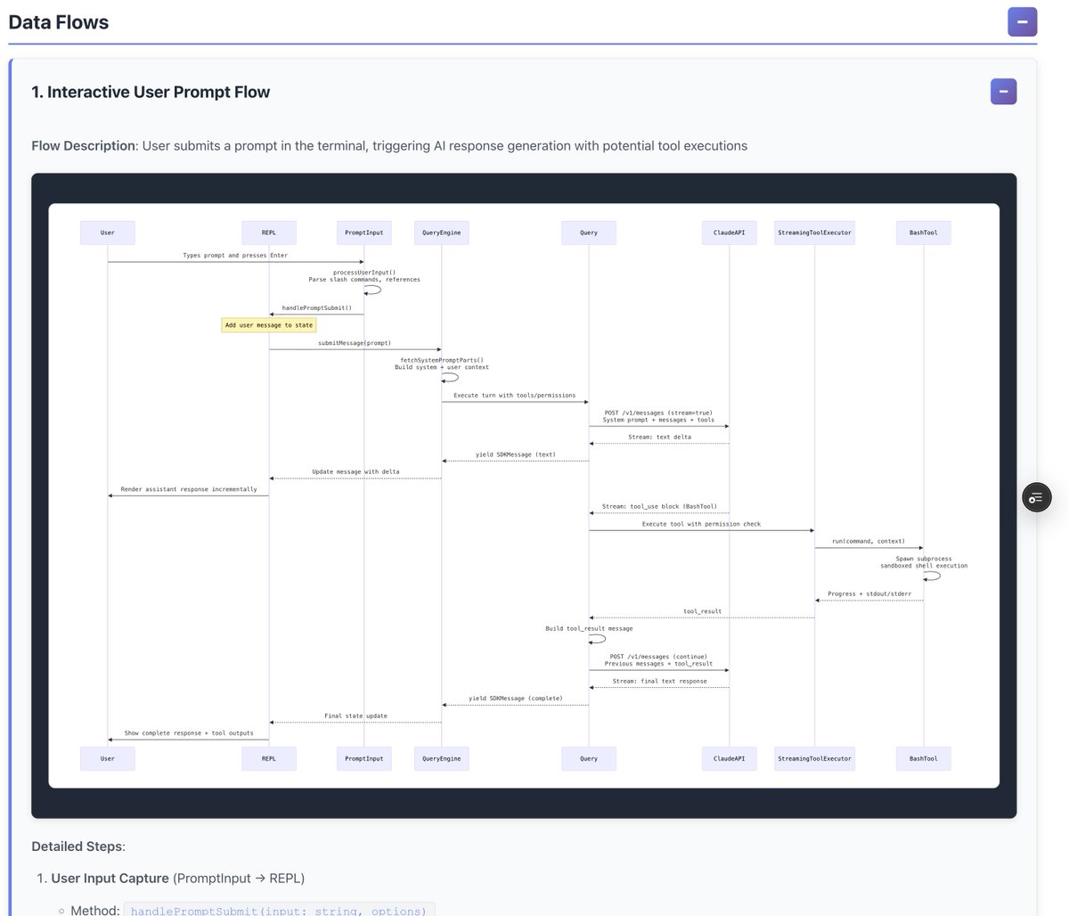The width and height of the screenshot is (1069, 916).
Task: Click the 'fetchSystemPromptParts()' label
Action: click(x=442, y=360)
